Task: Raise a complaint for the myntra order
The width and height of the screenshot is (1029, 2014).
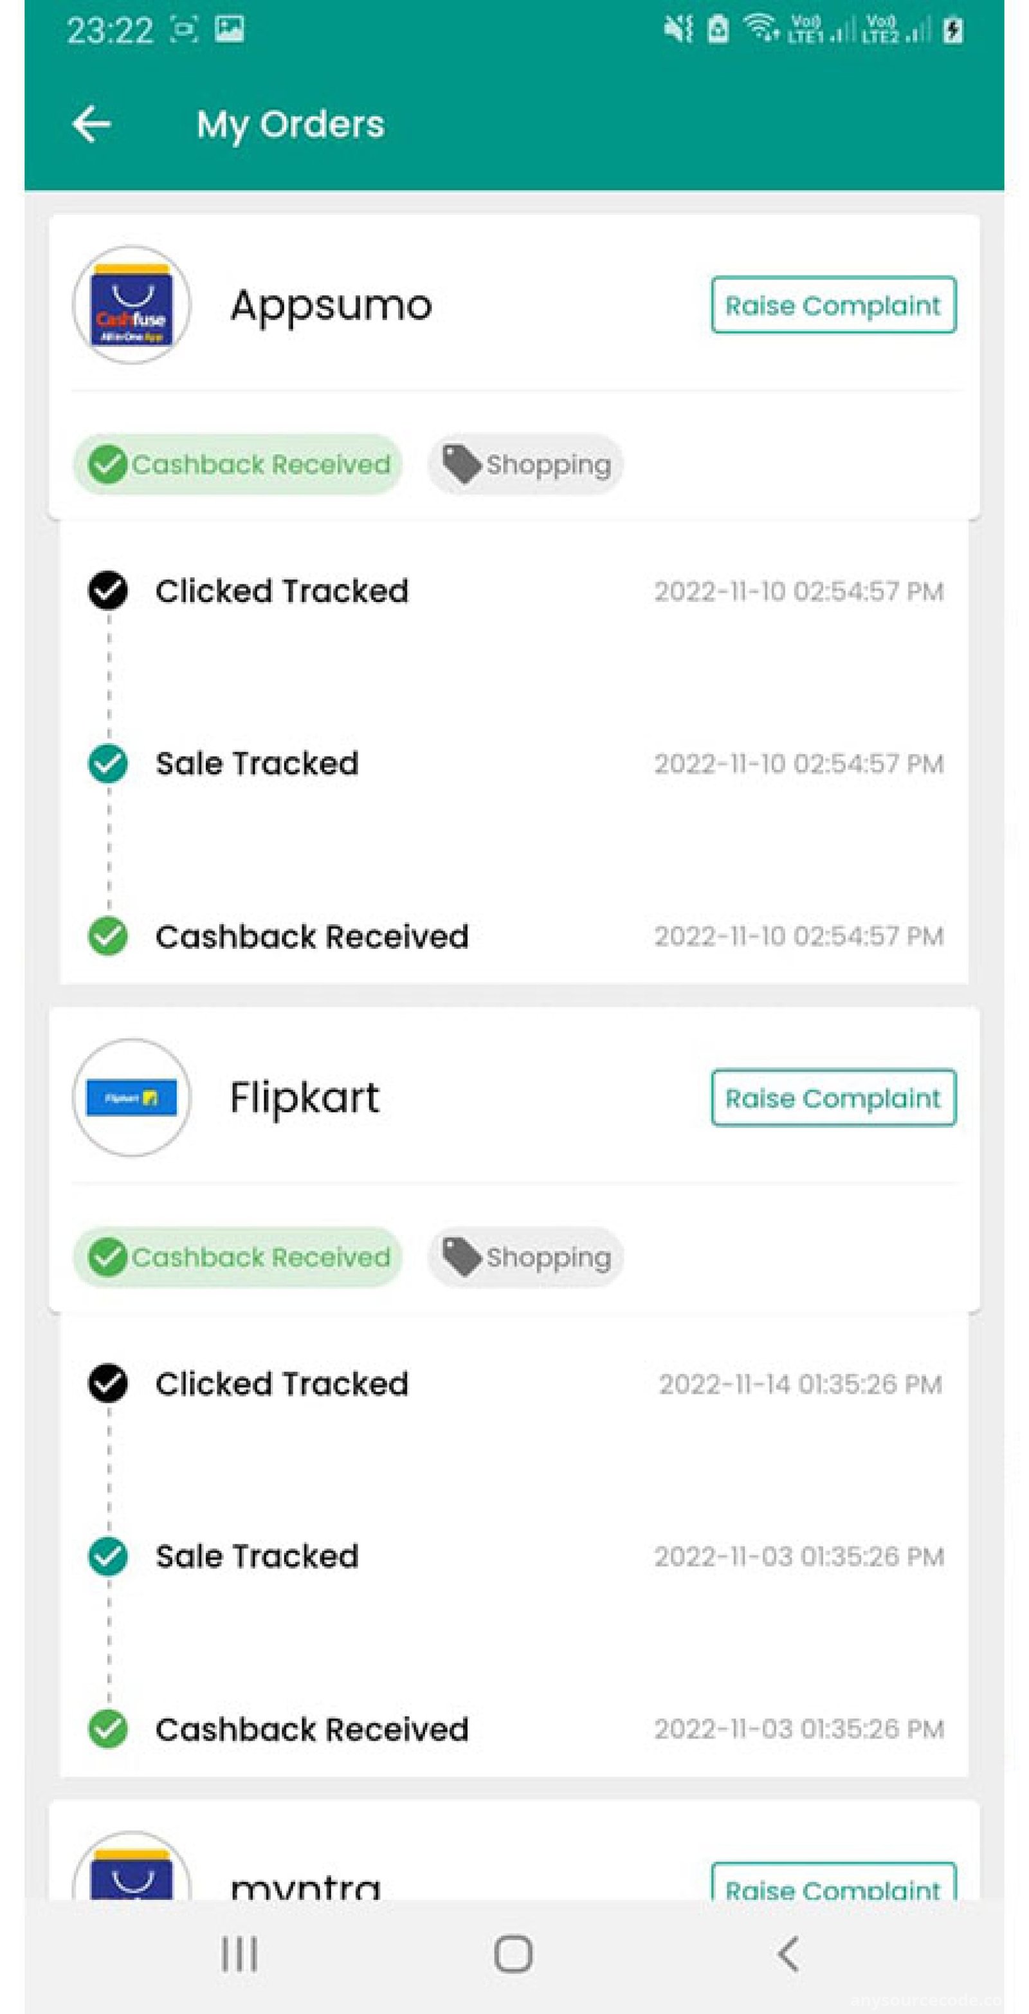Action: [833, 1883]
